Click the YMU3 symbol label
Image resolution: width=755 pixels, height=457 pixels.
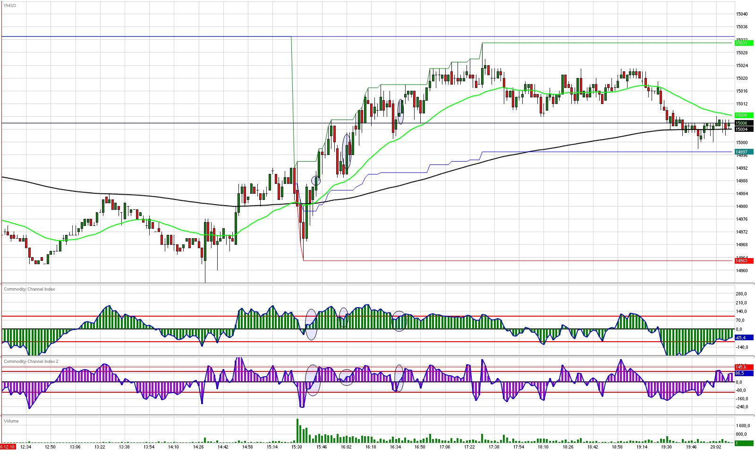[9, 5]
